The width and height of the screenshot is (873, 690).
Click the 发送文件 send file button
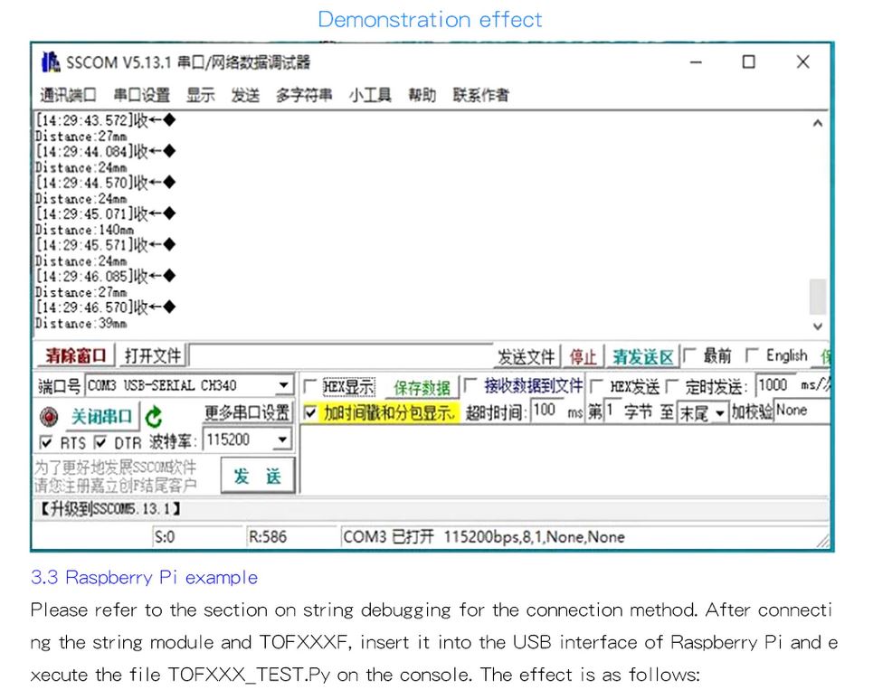[x=527, y=356]
